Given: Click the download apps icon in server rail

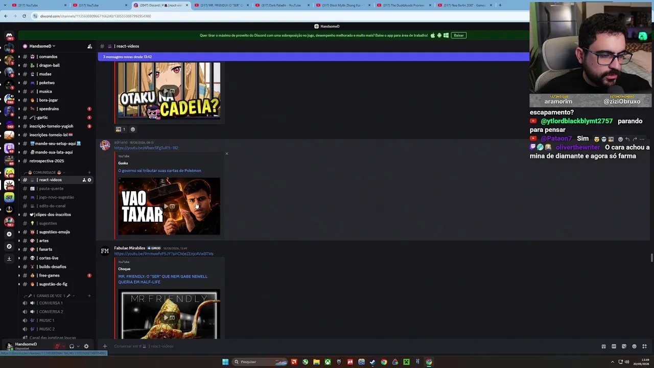Looking at the screenshot, I should [x=9, y=259].
